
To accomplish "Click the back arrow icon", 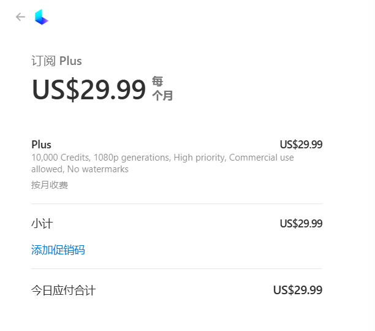I will 20,17.
